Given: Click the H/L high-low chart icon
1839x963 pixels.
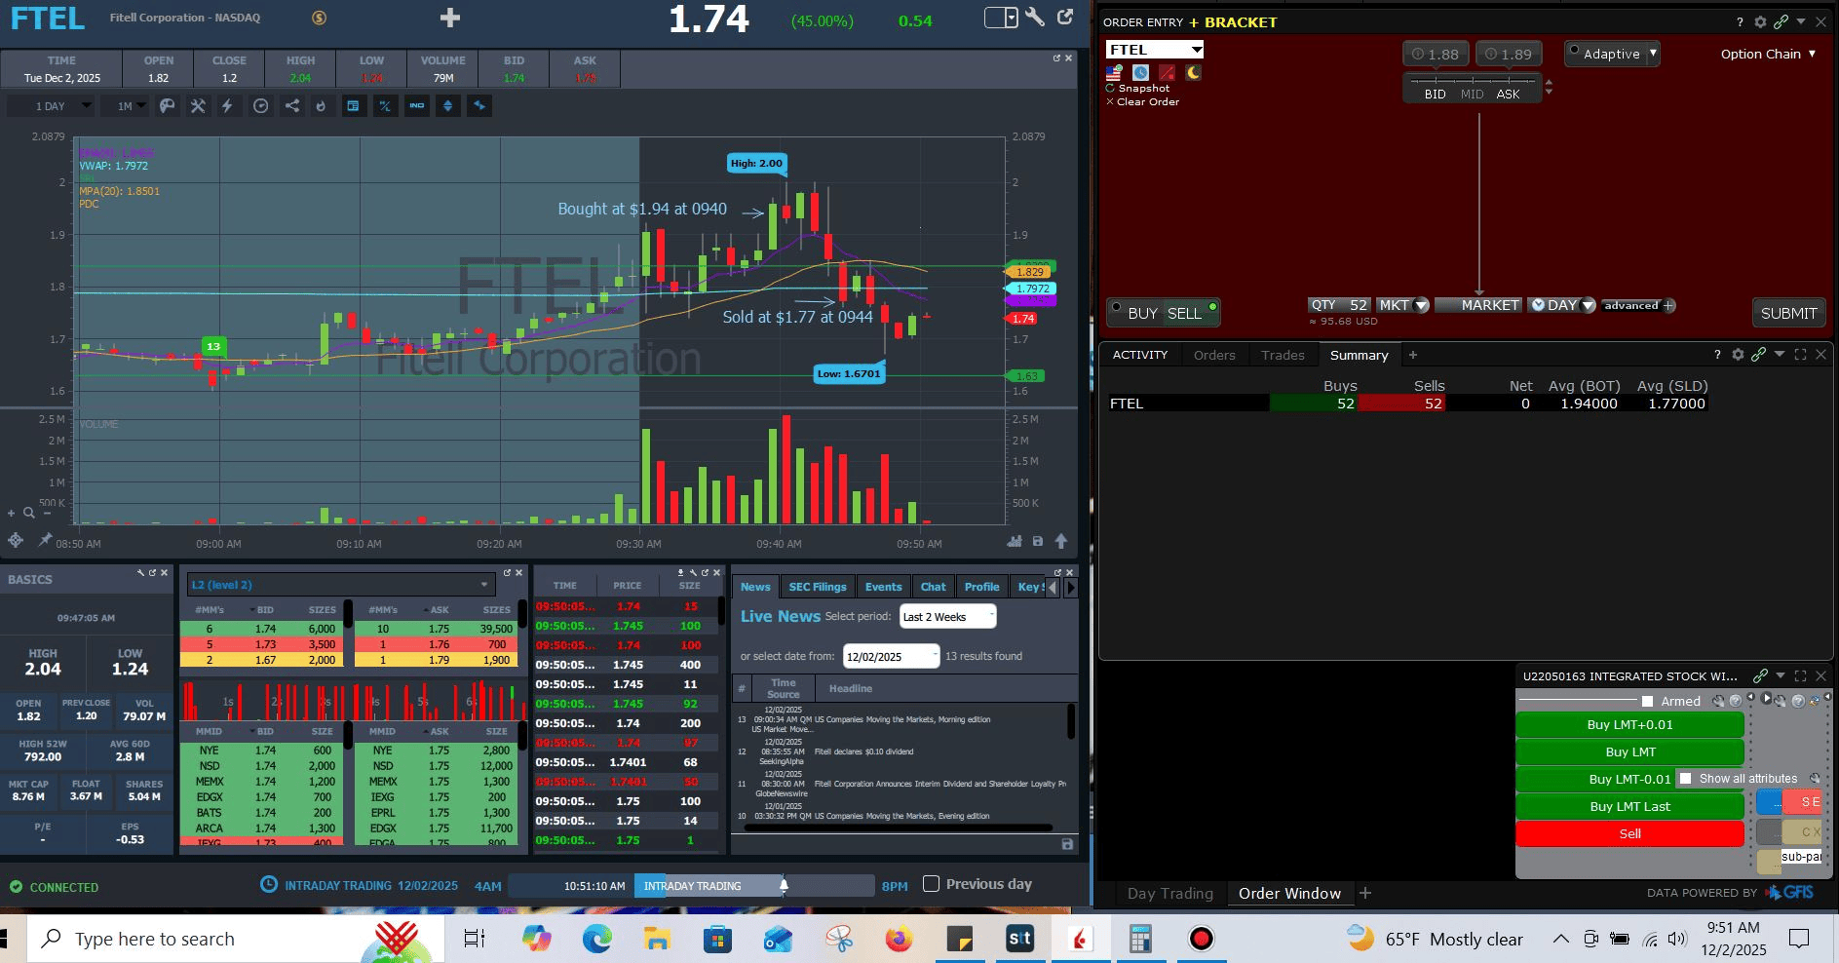Looking at the screenshot, I should (x=385, y=105).
